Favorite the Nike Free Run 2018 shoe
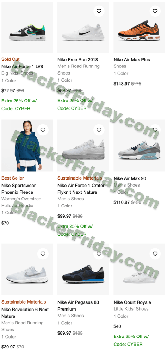 [x=99, y=11]
